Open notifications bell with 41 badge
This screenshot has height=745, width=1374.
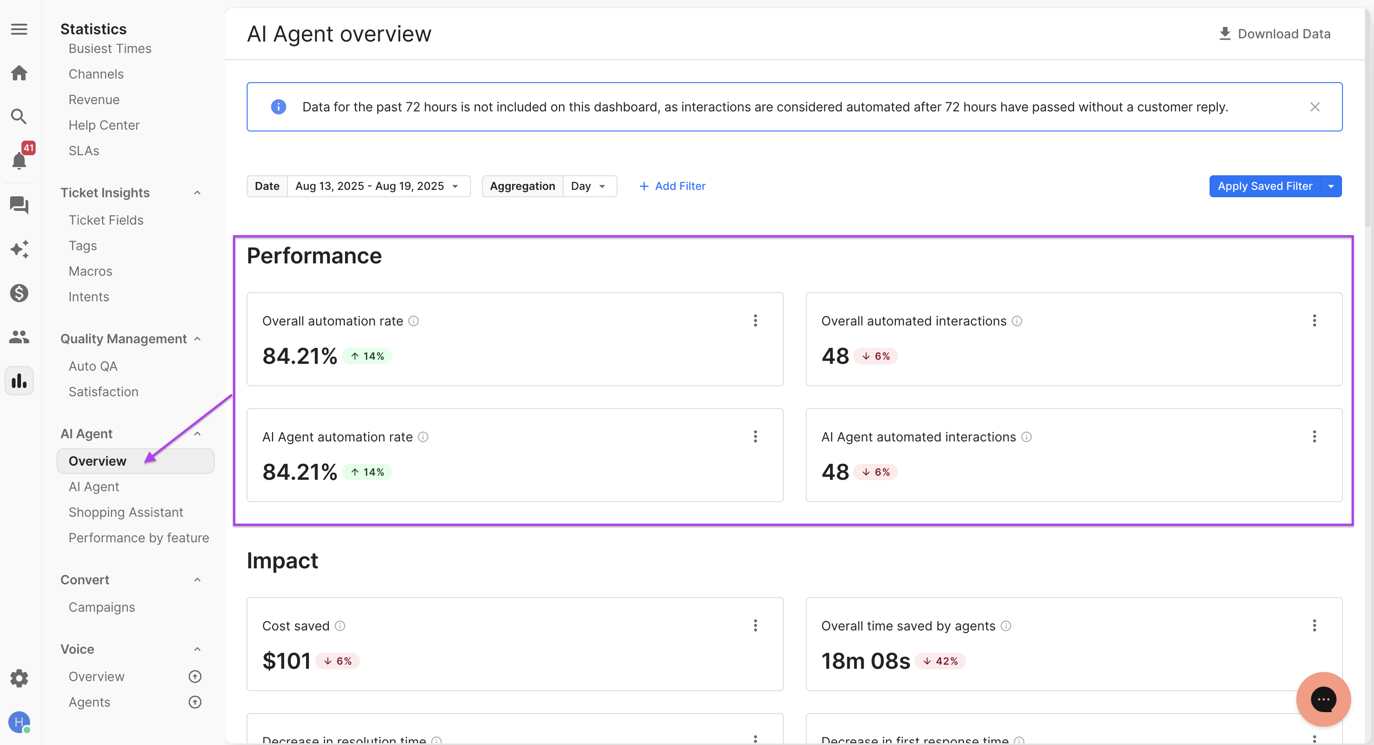pyautogui.click(x=20, y=160)
